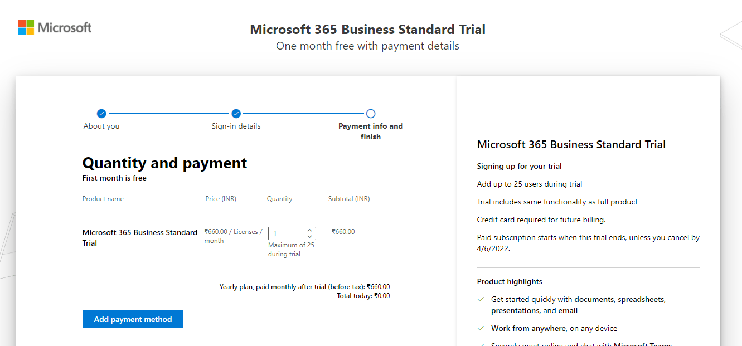
Task: Click Trial includes same functionality as full product
Action: pyautogui.click(x=557, y=202)
